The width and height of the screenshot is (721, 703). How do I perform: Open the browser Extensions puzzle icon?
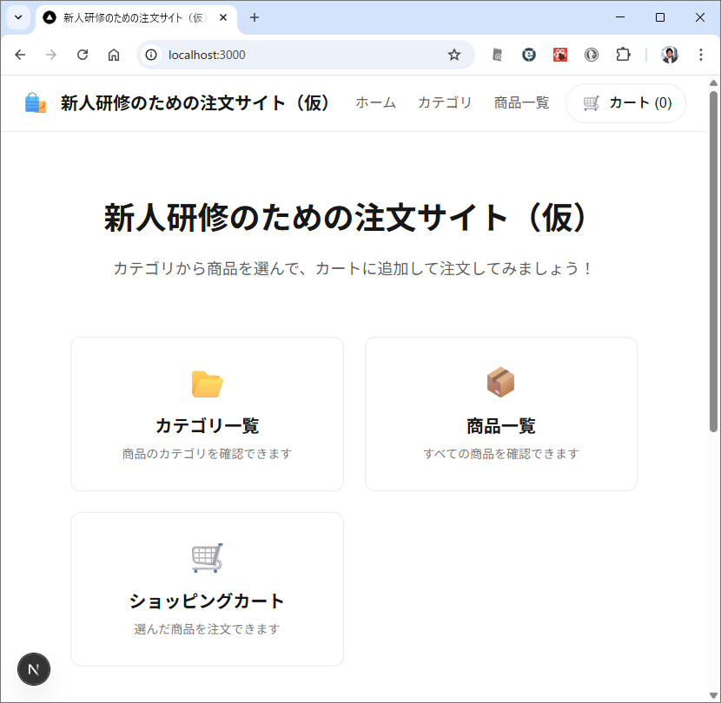[x=622, y=55]
